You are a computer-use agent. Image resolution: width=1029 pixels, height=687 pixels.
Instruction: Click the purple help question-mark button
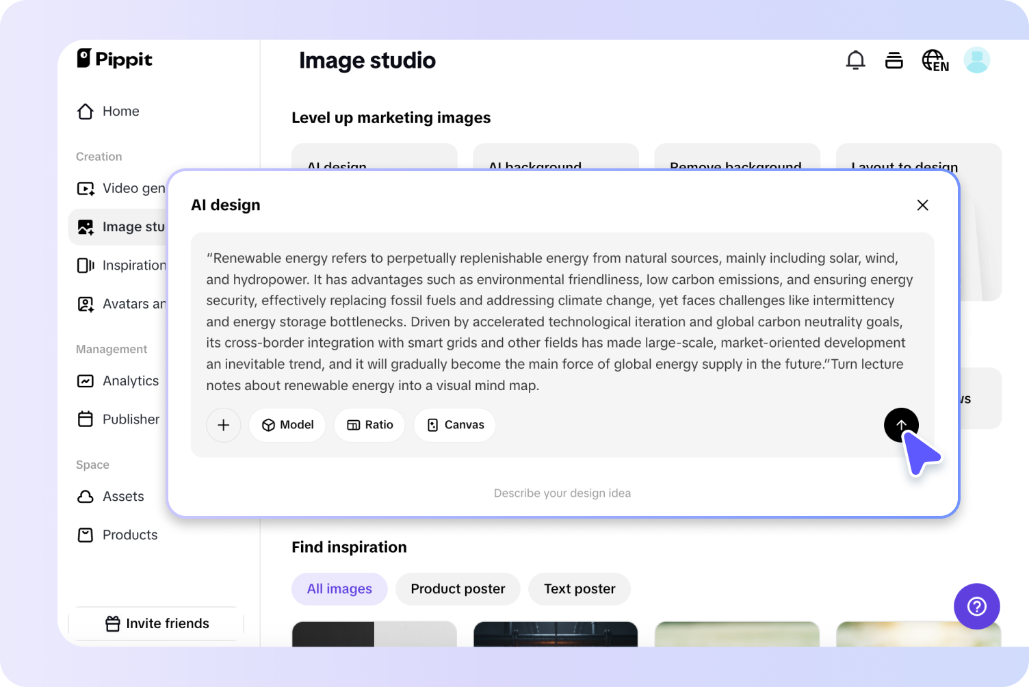click(x=976, y=606)
